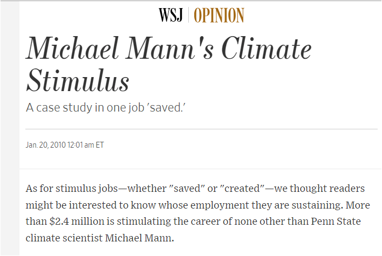Screen dimensions: 382x256
Task: Click the time "12:01 am ET"
Action: (x=86, y=145)
